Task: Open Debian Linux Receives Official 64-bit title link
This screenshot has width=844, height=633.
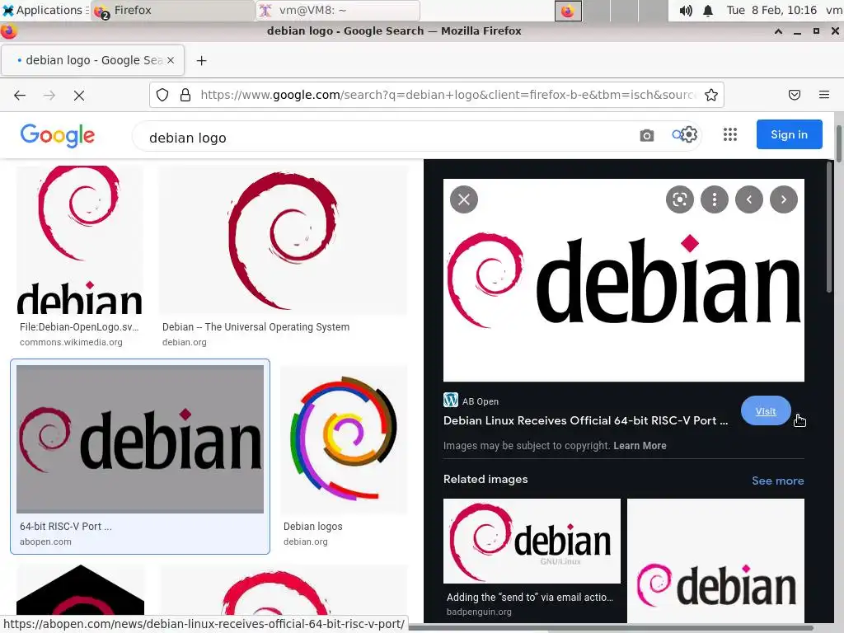Action: tap(586, 420)
